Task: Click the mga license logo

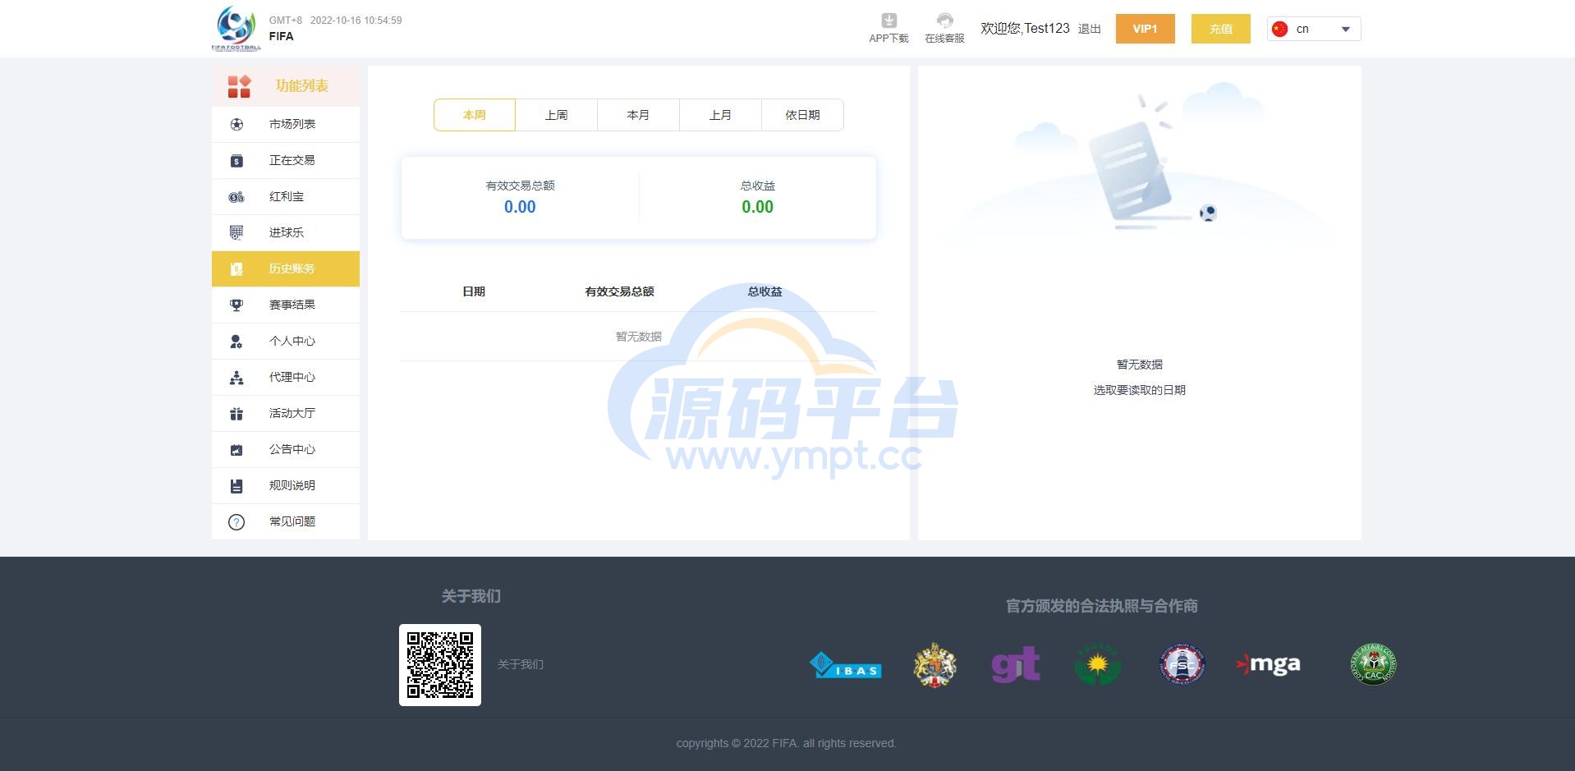Action: [x=1269, y=664]
